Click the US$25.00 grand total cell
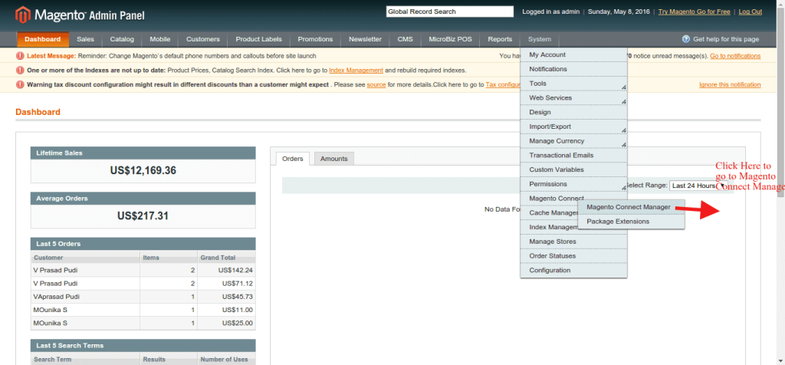The height and width of the screenshot is (365, 785). (x=226, y=323)
